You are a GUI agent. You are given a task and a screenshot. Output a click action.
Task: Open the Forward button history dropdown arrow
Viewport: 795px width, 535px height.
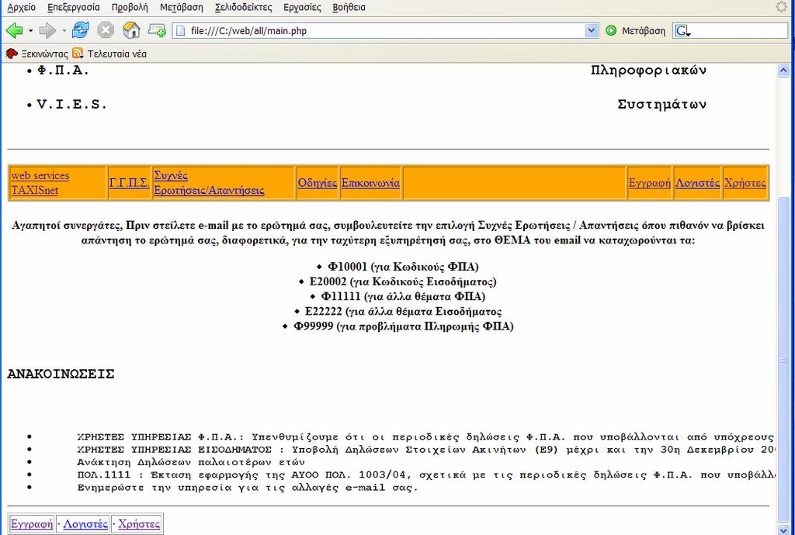click(64, 31)
